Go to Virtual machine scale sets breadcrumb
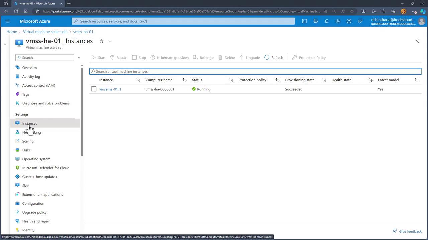This screenshot has height=240, width=428. click(45, 32)
